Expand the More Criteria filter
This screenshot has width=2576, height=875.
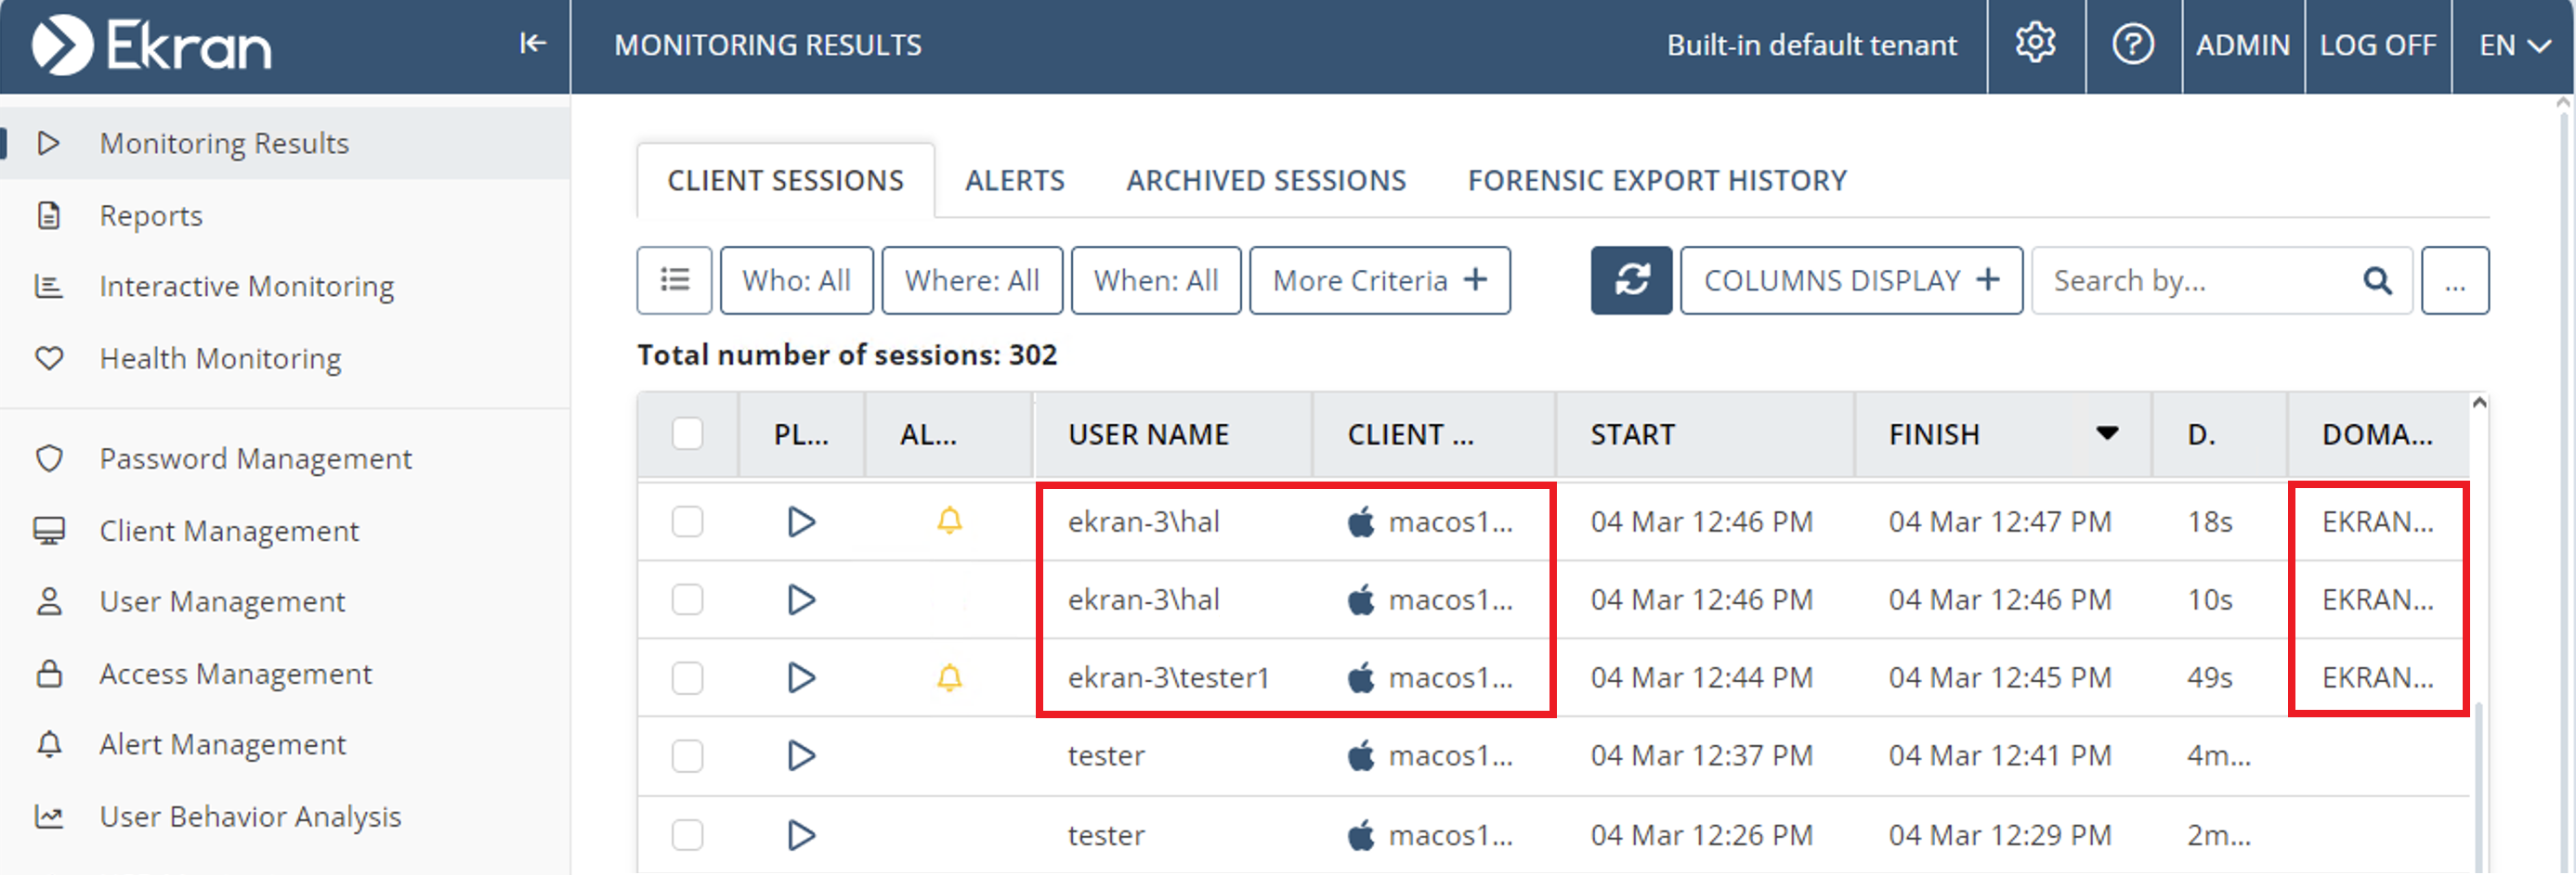1379,280
